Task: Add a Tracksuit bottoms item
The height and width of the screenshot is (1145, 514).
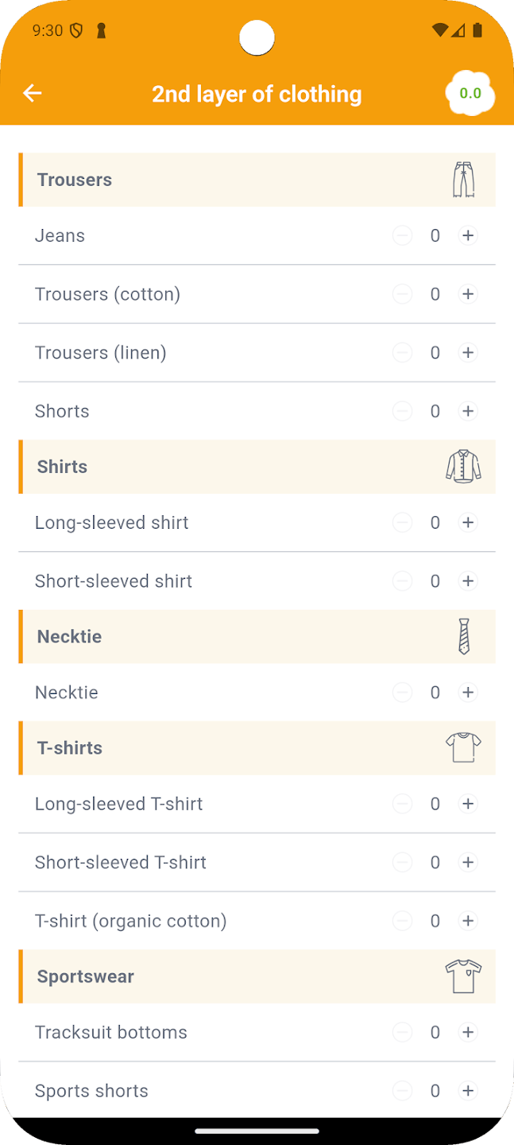Action: coord(468,1031)
